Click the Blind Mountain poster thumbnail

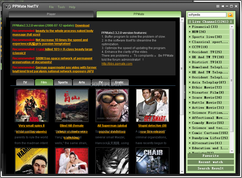click(x=72, y=105)
